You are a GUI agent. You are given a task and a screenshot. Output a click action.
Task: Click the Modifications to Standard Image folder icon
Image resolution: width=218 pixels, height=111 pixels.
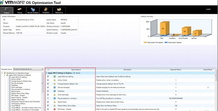[x=5, y=73]
